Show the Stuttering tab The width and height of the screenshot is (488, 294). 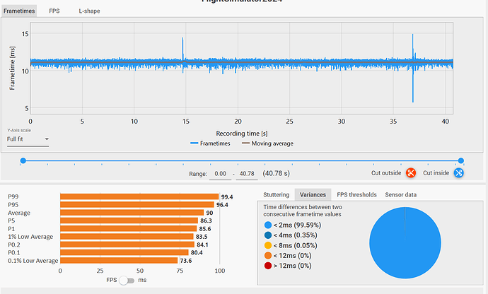[x=277, y=194]
